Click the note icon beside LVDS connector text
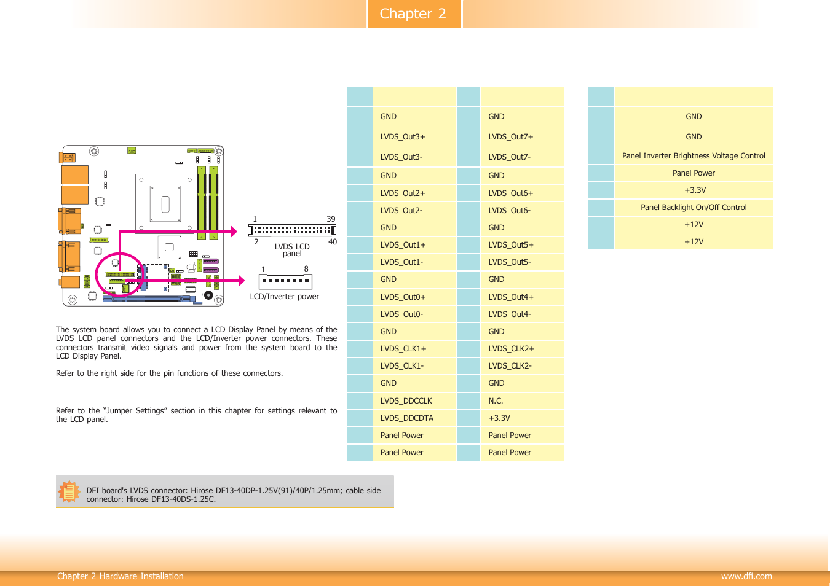 69,491
